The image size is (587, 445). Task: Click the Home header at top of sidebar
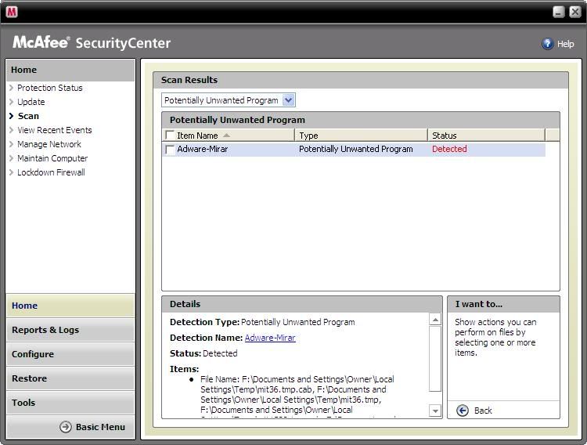(70, 70)
